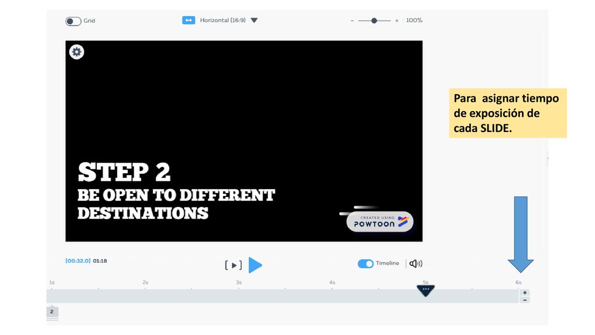The image size is (595, 335).
Task: Click the 2s mark on the timeline
Action: pos(145,282)
